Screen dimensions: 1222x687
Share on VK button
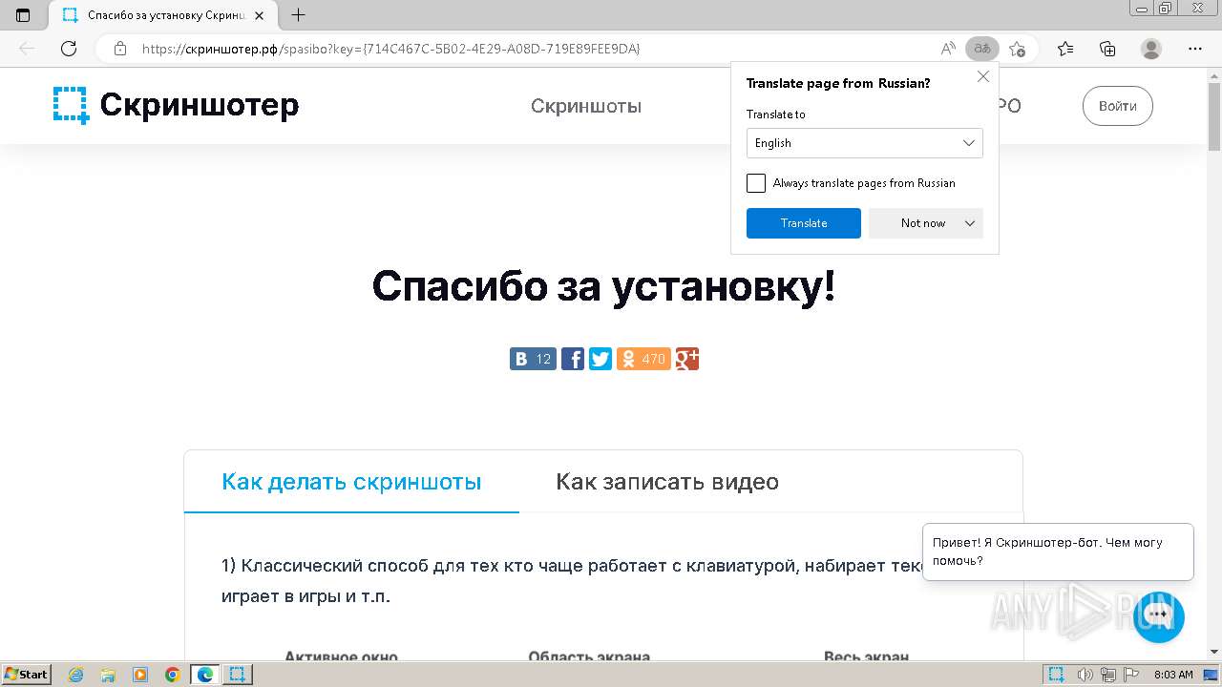(x=533, y=359)
